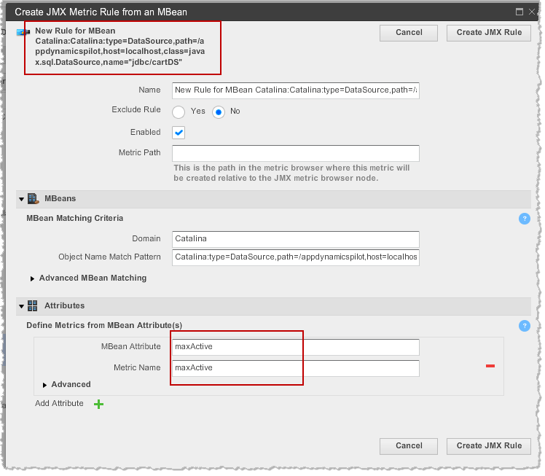Screen dimensions: 545x476
Task: Click the MBean Matching Criteria heading
Action: click(75, 219)
